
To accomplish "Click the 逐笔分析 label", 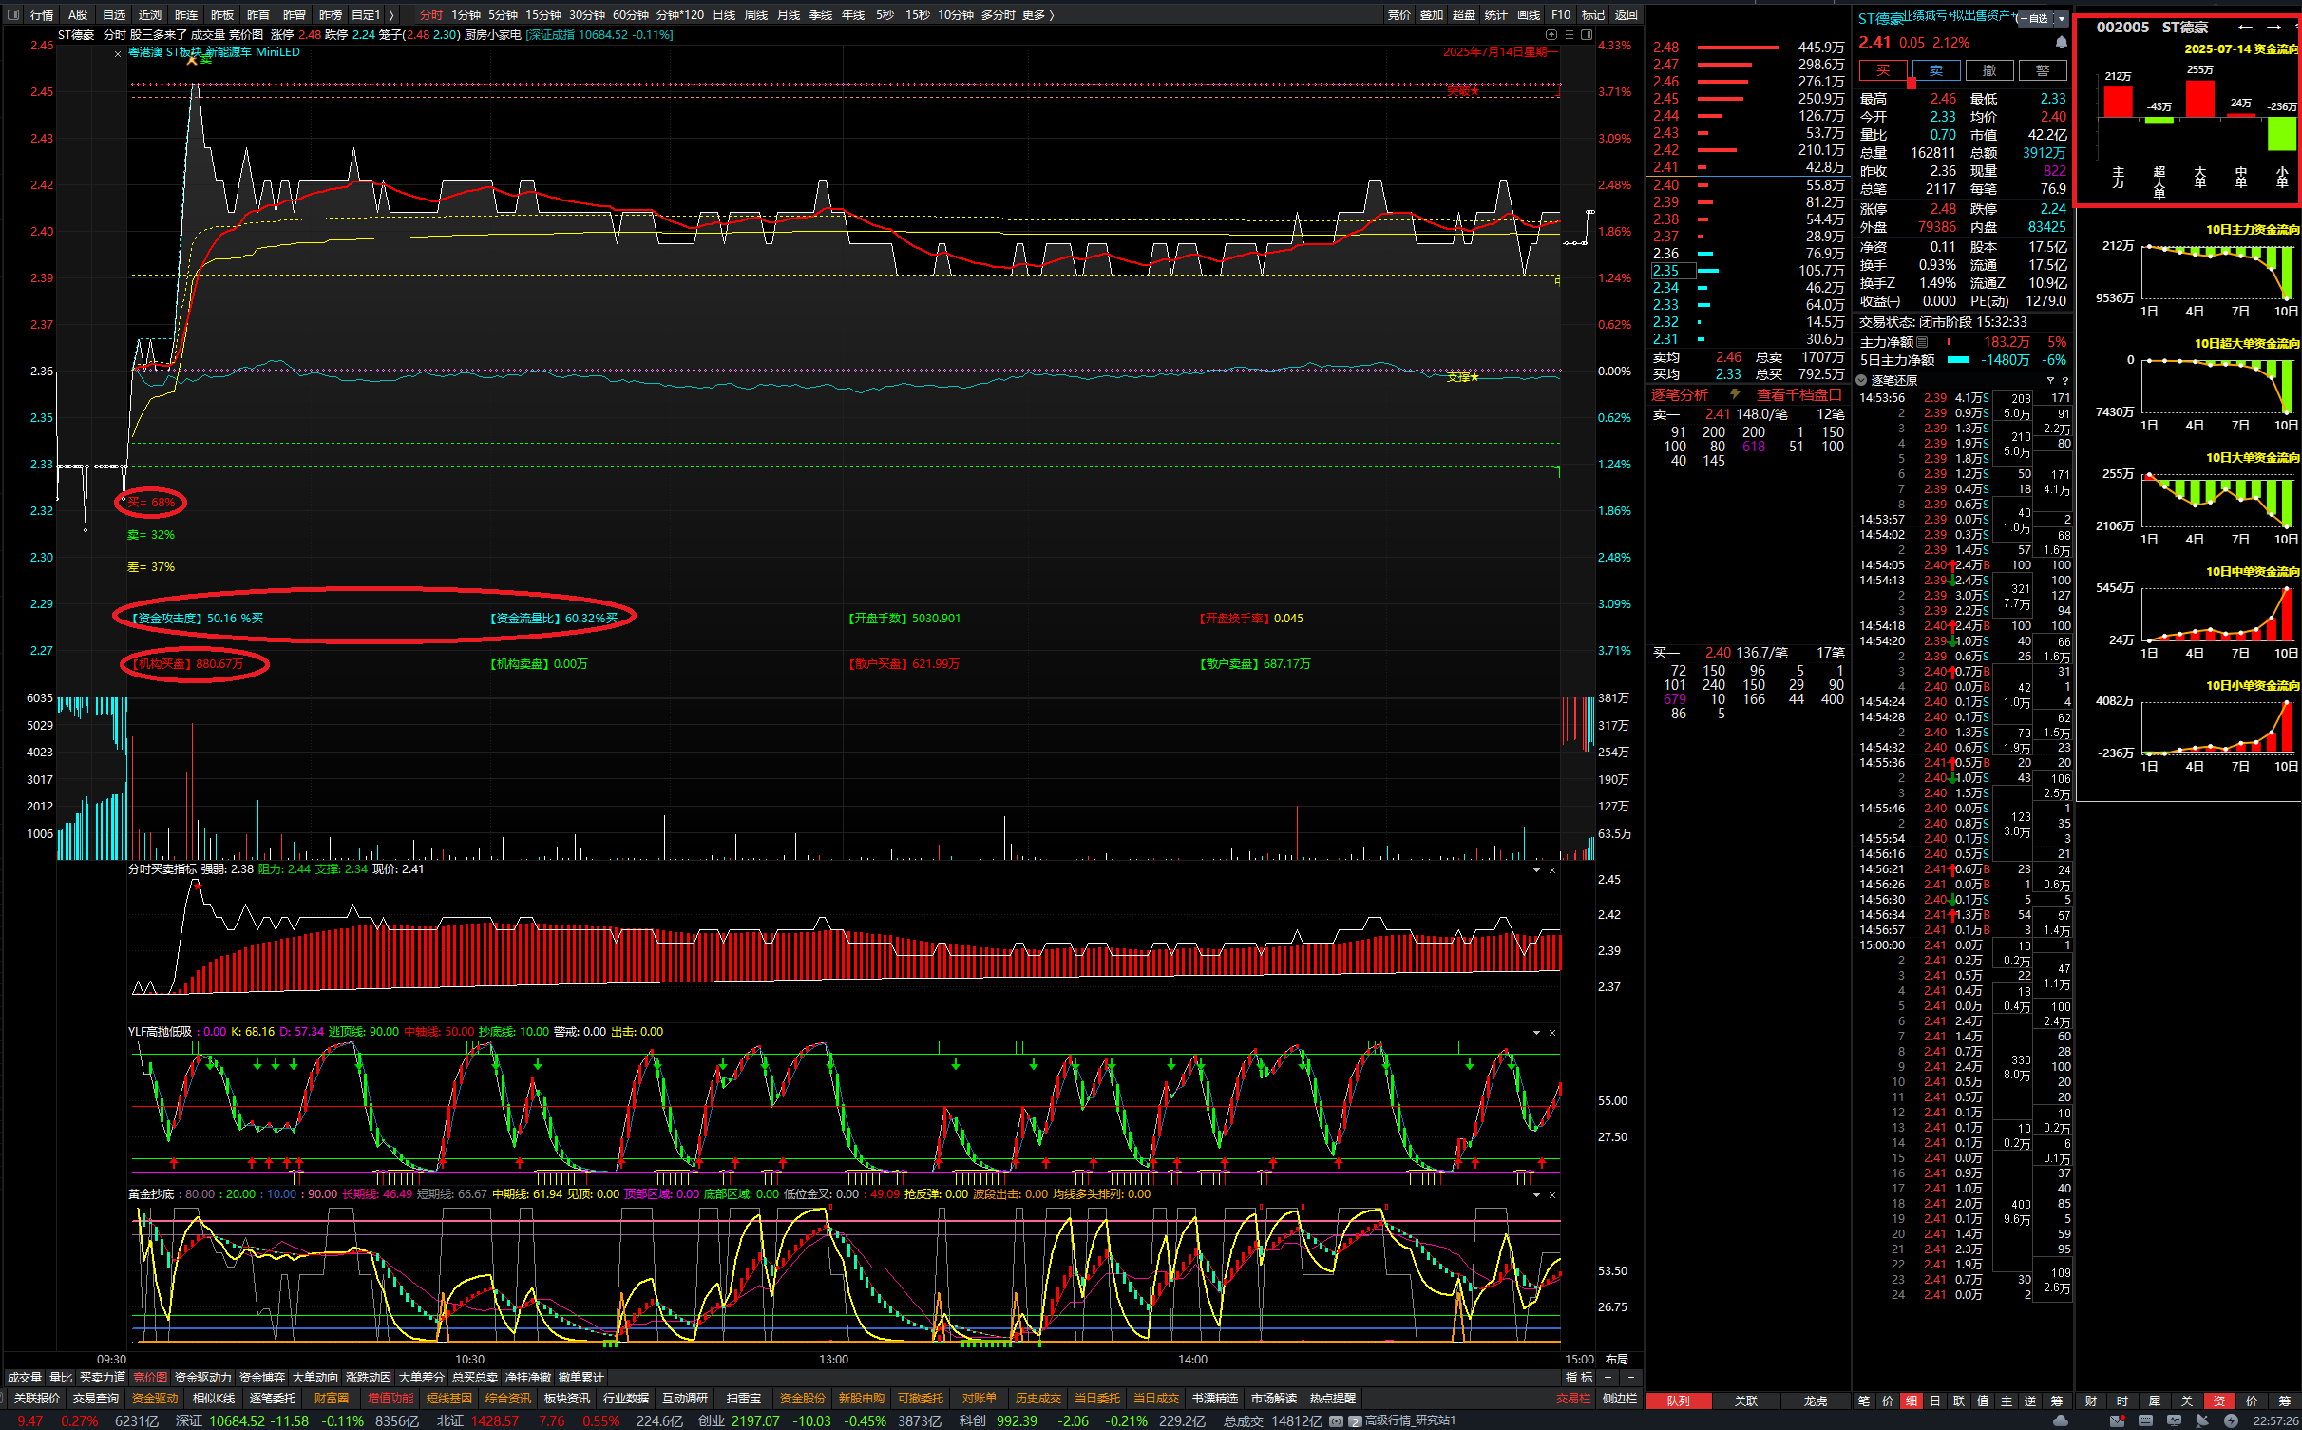I will point(1679,394).
